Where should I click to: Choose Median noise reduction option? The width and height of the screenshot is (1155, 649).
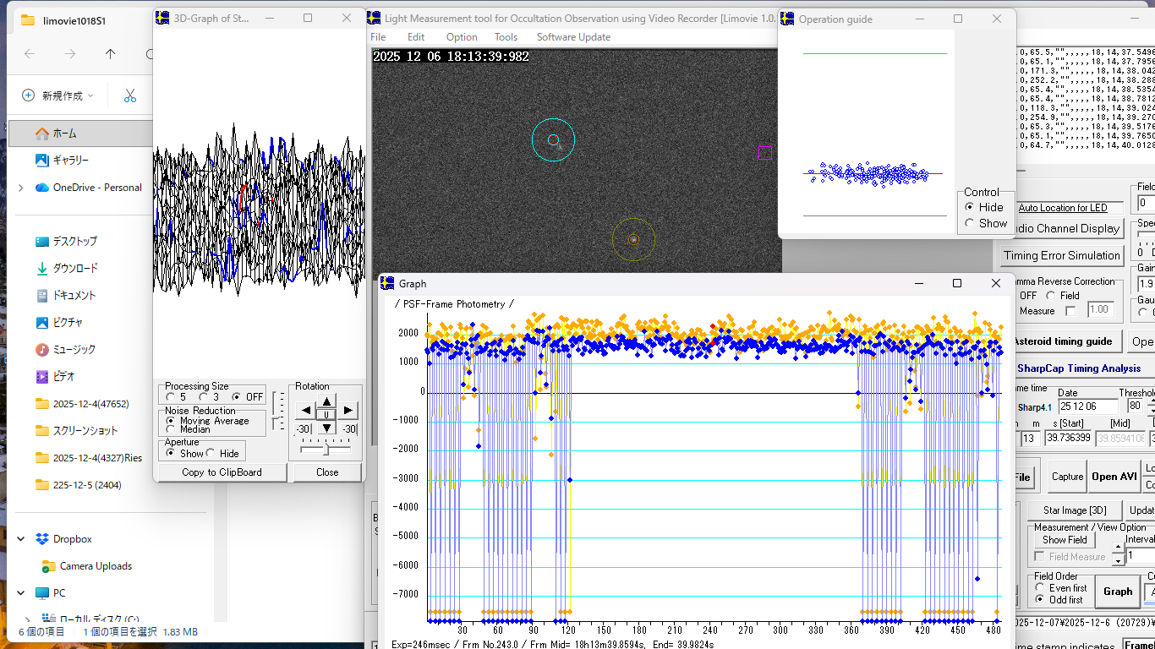(x=171, y=429)
